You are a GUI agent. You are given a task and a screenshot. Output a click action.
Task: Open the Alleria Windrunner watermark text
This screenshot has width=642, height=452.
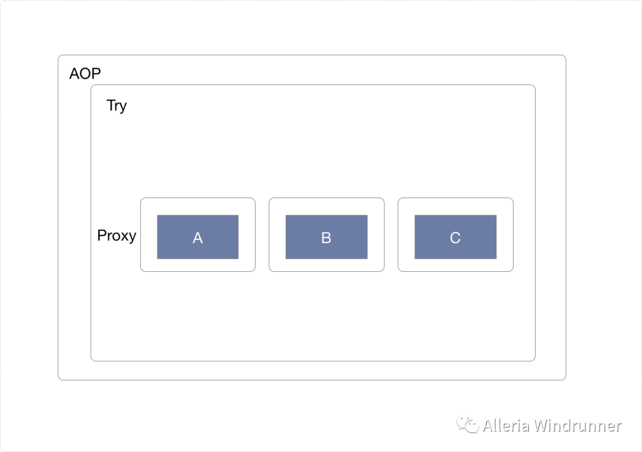[552, 426]
